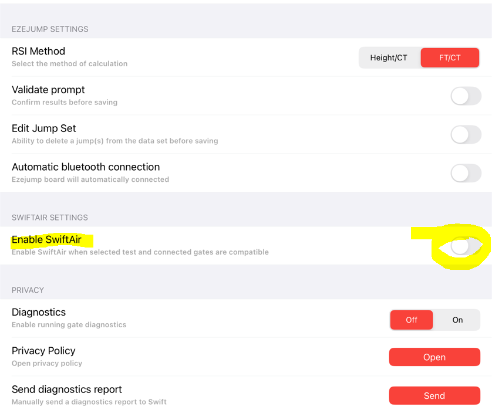Screen dimensions: 492x410
Task: Click the highlighted Enable SwiftAir label
Action: (x=46, y=239)
